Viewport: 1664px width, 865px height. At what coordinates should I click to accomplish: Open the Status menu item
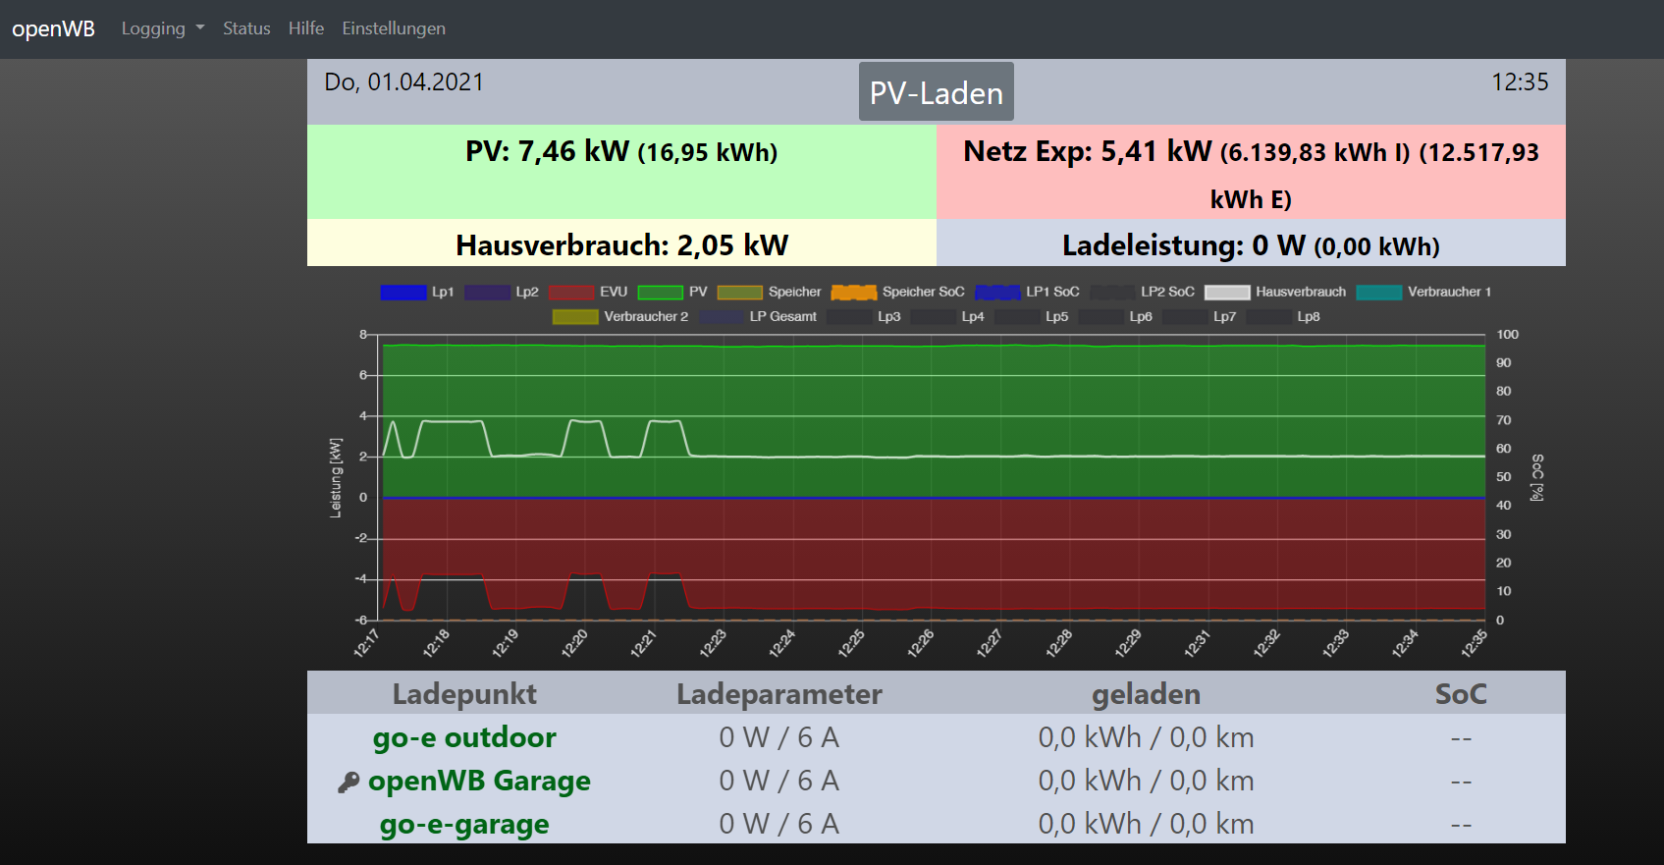coord(246,28)
